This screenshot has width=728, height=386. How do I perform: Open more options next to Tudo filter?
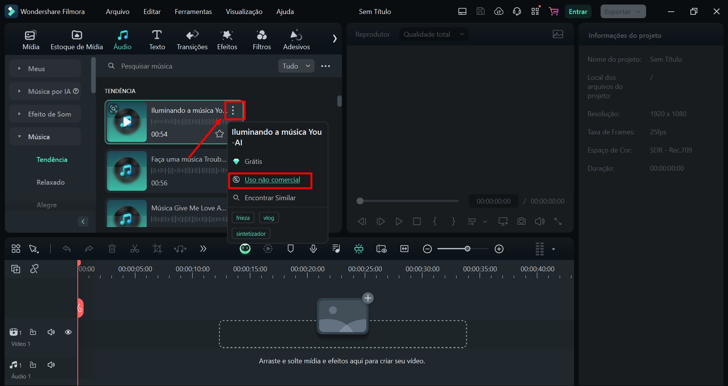(325, 66)
